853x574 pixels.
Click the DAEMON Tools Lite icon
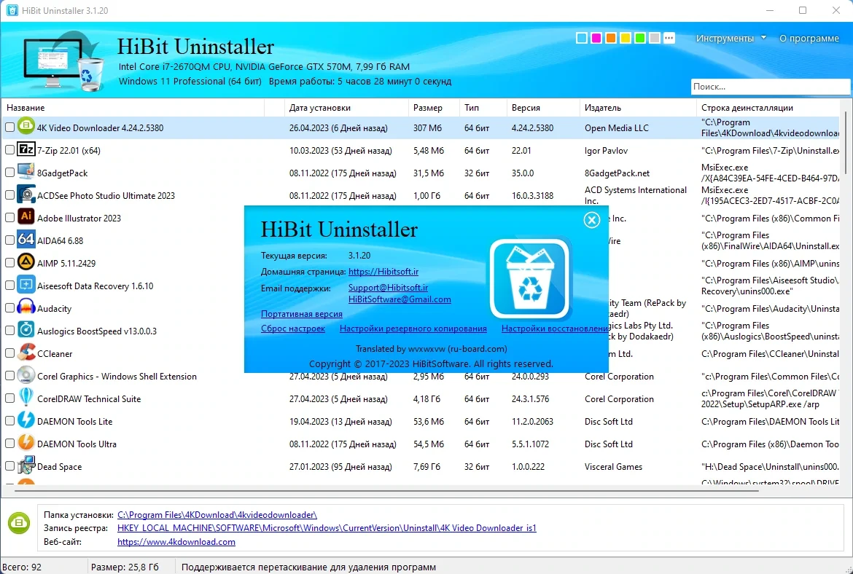tap(26, 420)
